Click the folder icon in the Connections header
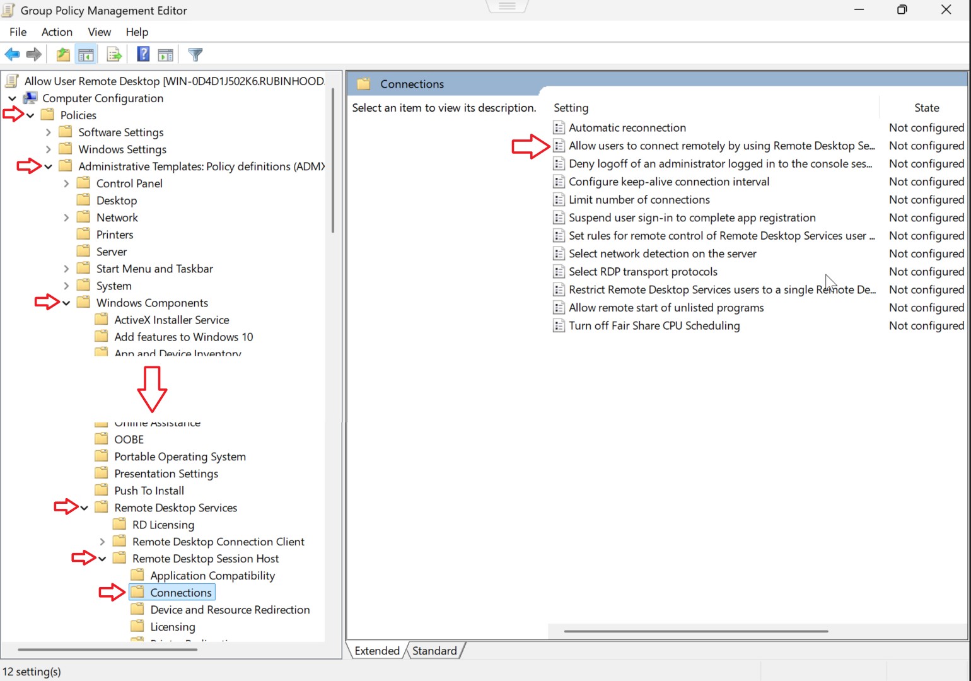This screenshot has width=971, height=681. (x=363, y=84)
